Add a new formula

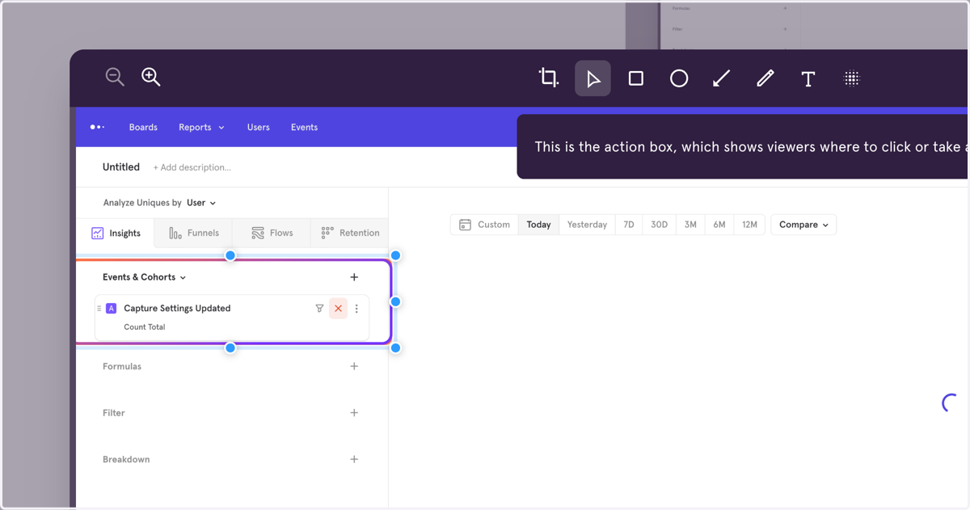(x=354, y=366)
